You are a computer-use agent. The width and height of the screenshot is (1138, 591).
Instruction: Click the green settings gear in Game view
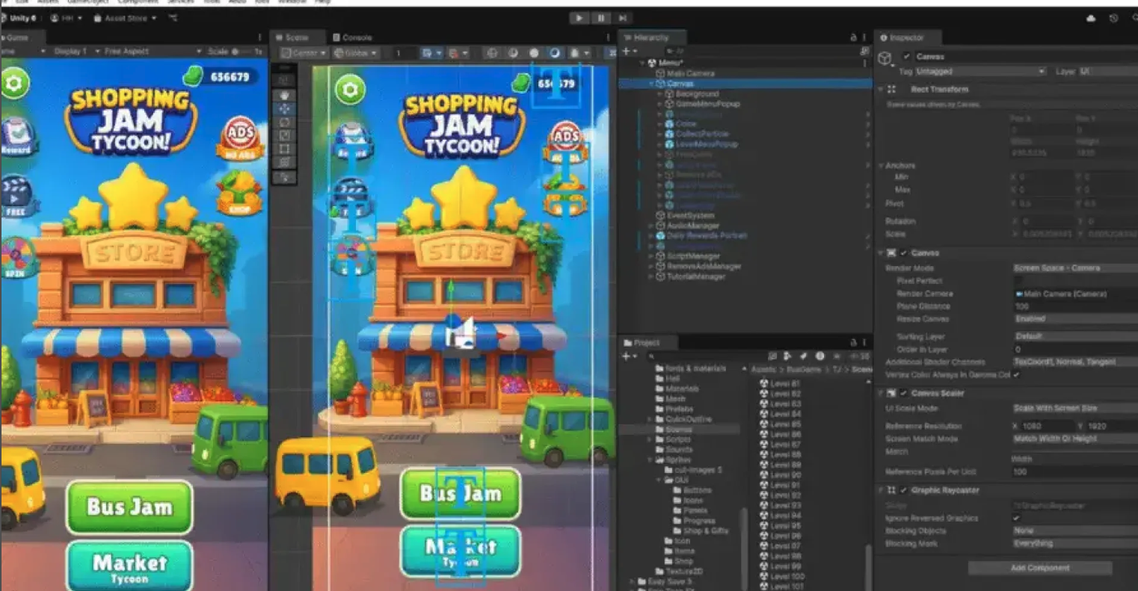pos(14,83)
